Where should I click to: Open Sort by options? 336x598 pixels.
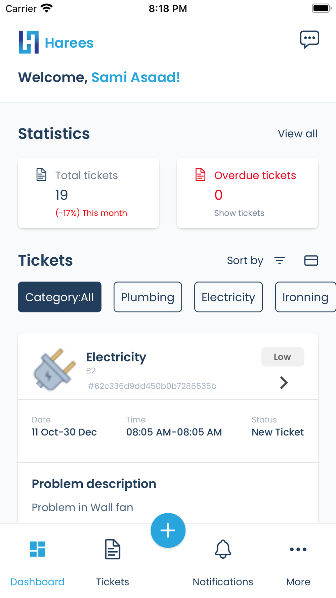click(x=245, y=261)
